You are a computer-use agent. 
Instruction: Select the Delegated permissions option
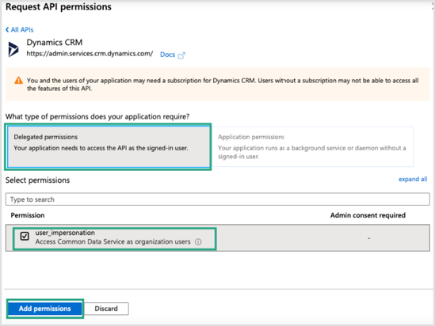coord(109,147)
